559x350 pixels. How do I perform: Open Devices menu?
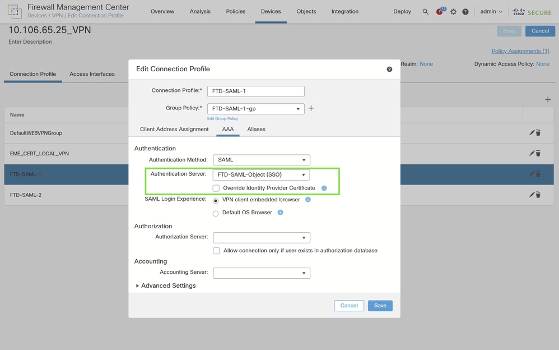[x=271, y=11]
